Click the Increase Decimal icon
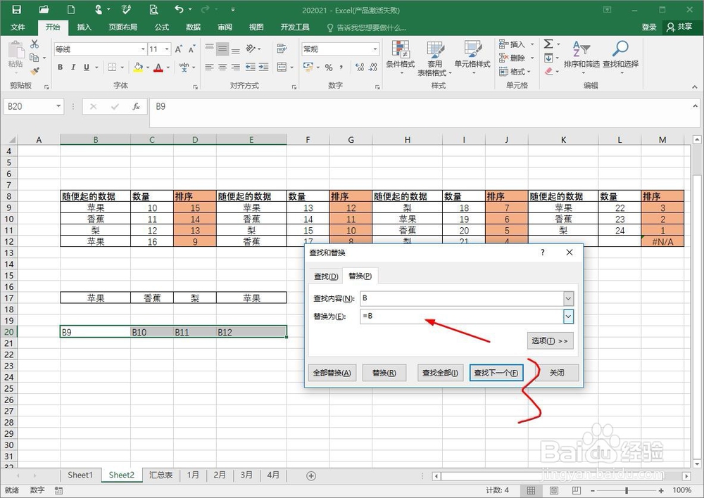 coord(360,68)
